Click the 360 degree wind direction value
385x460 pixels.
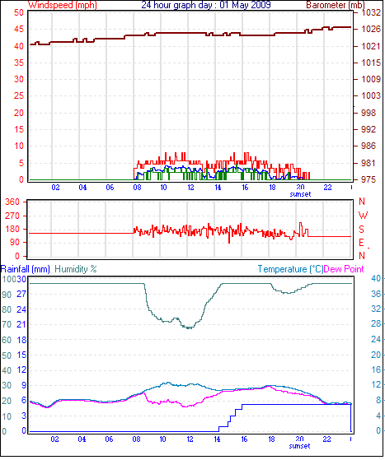pyautogui.click(x=12, y=202)
